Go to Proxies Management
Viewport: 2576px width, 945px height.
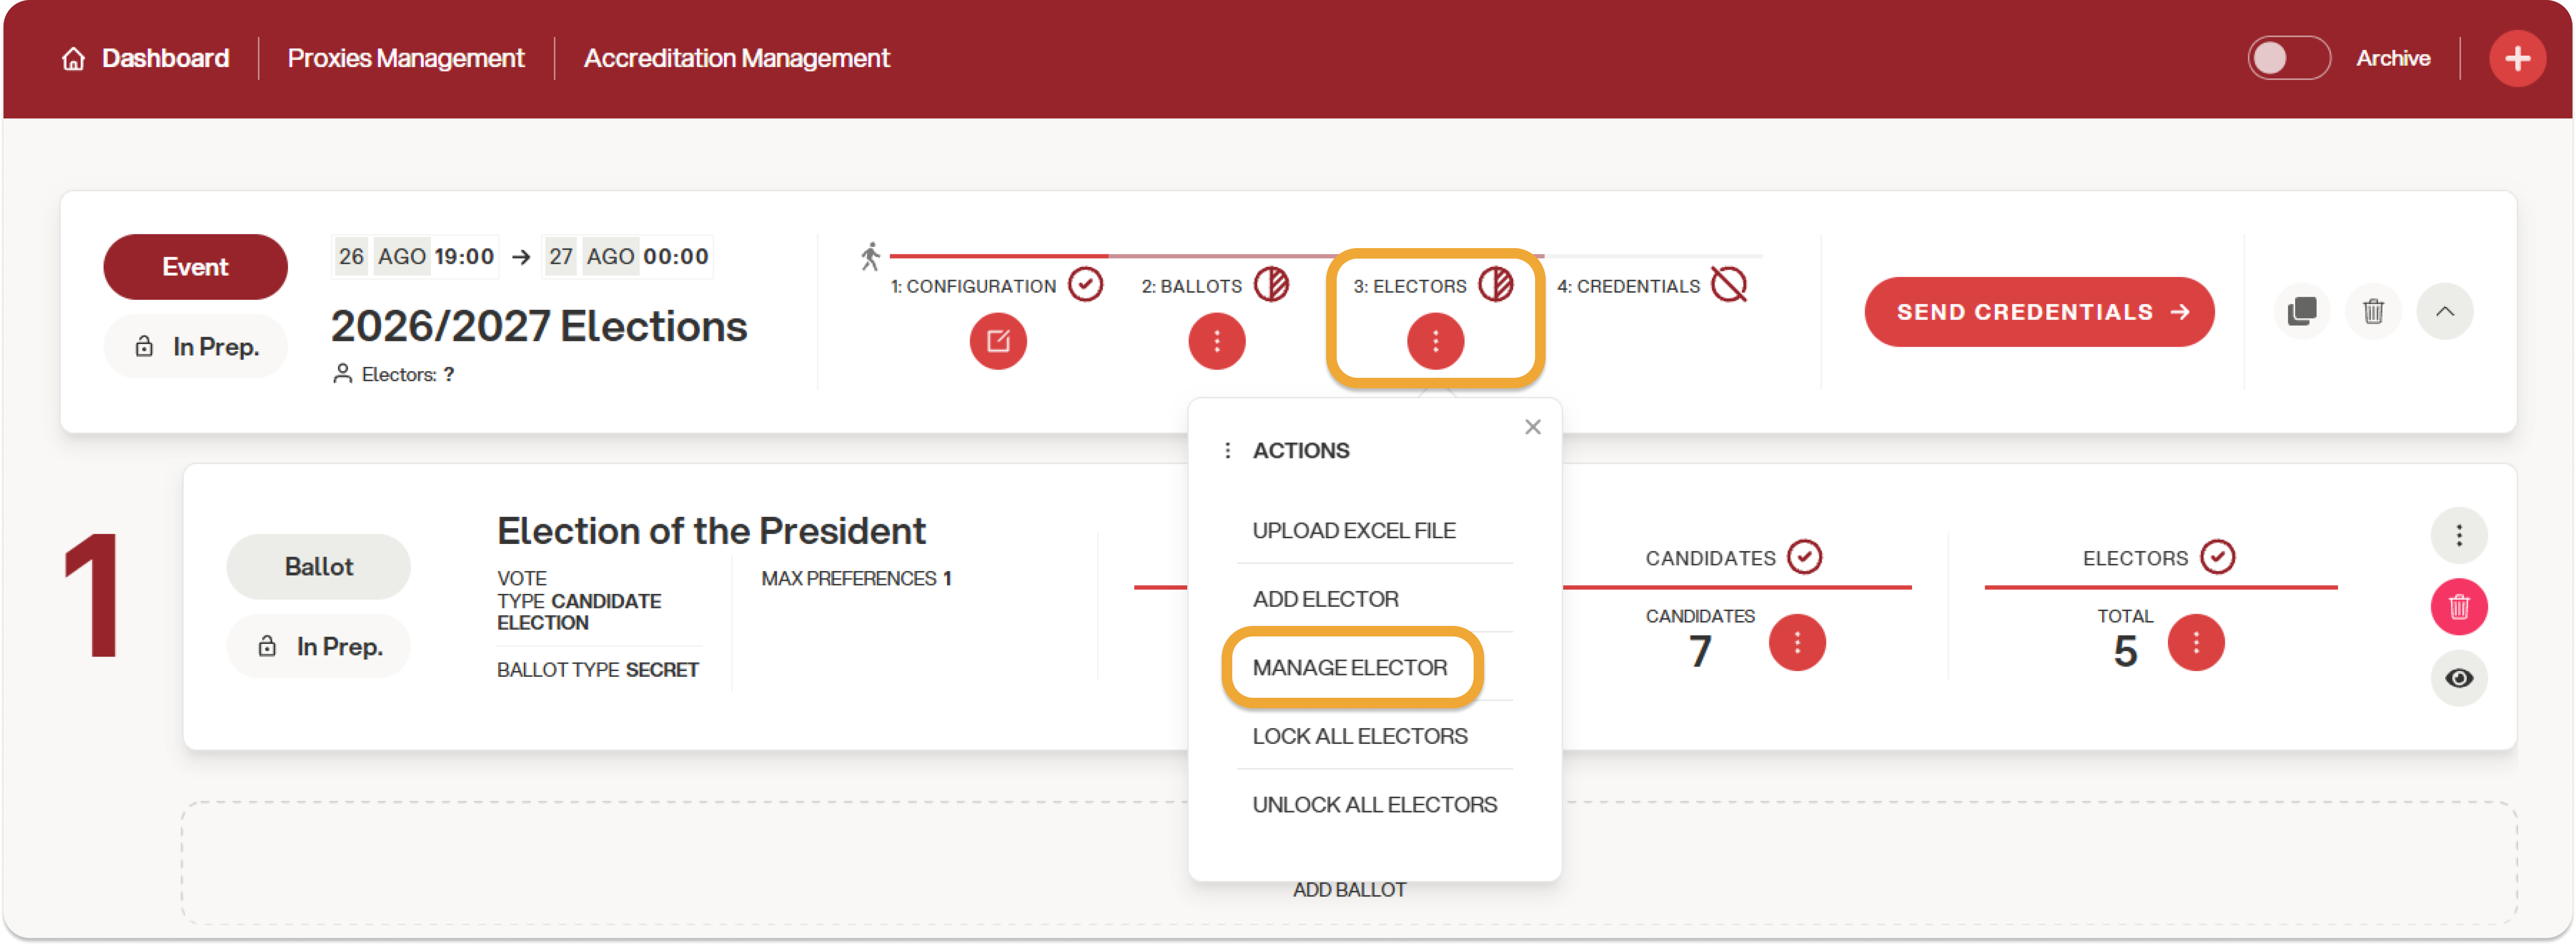[x=405, y=59]
